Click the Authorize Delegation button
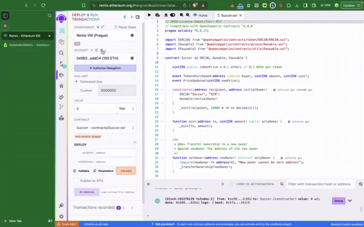The image size is (364, 227). pos(105,68)
